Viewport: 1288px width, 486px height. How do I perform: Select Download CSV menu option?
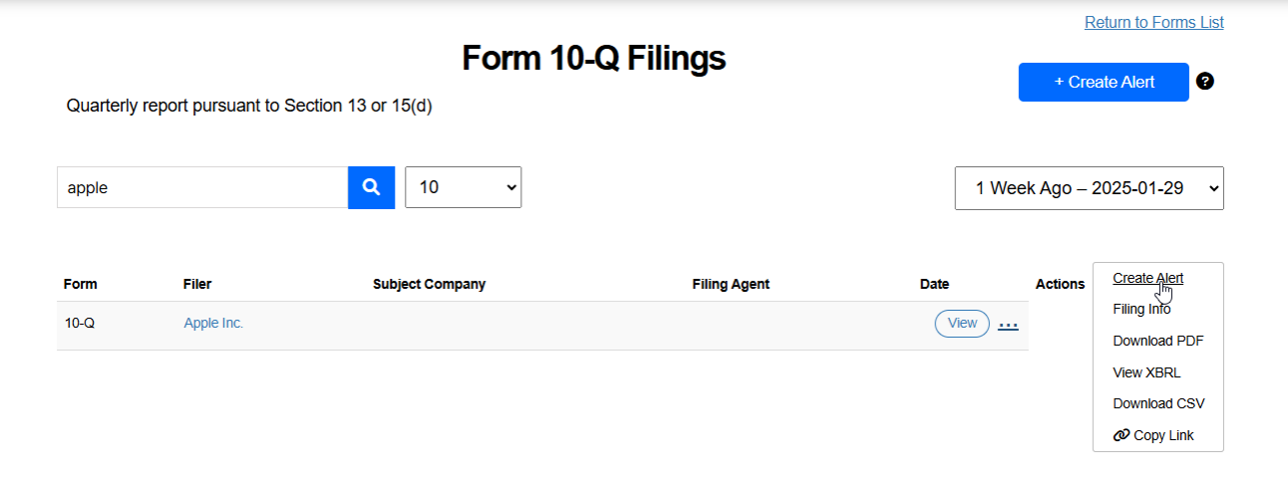click(1158, 403)
